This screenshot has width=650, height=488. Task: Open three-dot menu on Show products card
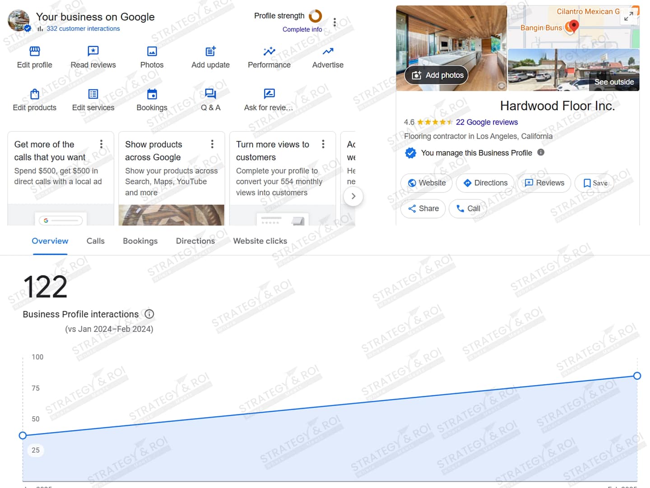212,144
